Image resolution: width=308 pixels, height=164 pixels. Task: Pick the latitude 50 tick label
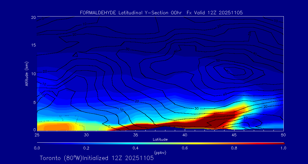[x=283, y=135]
